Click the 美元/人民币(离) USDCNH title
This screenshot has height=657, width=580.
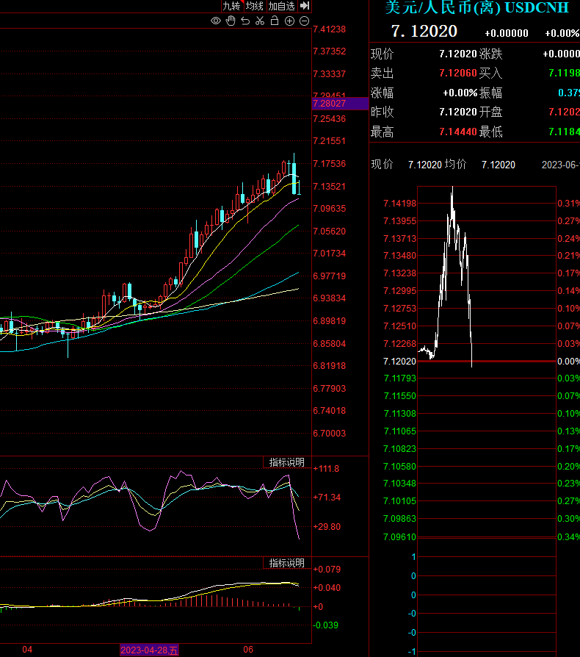476,7
